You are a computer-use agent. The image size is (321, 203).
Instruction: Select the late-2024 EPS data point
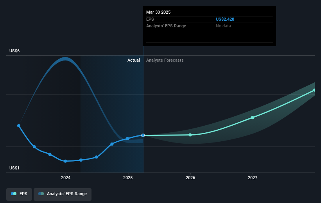(112, 144)
